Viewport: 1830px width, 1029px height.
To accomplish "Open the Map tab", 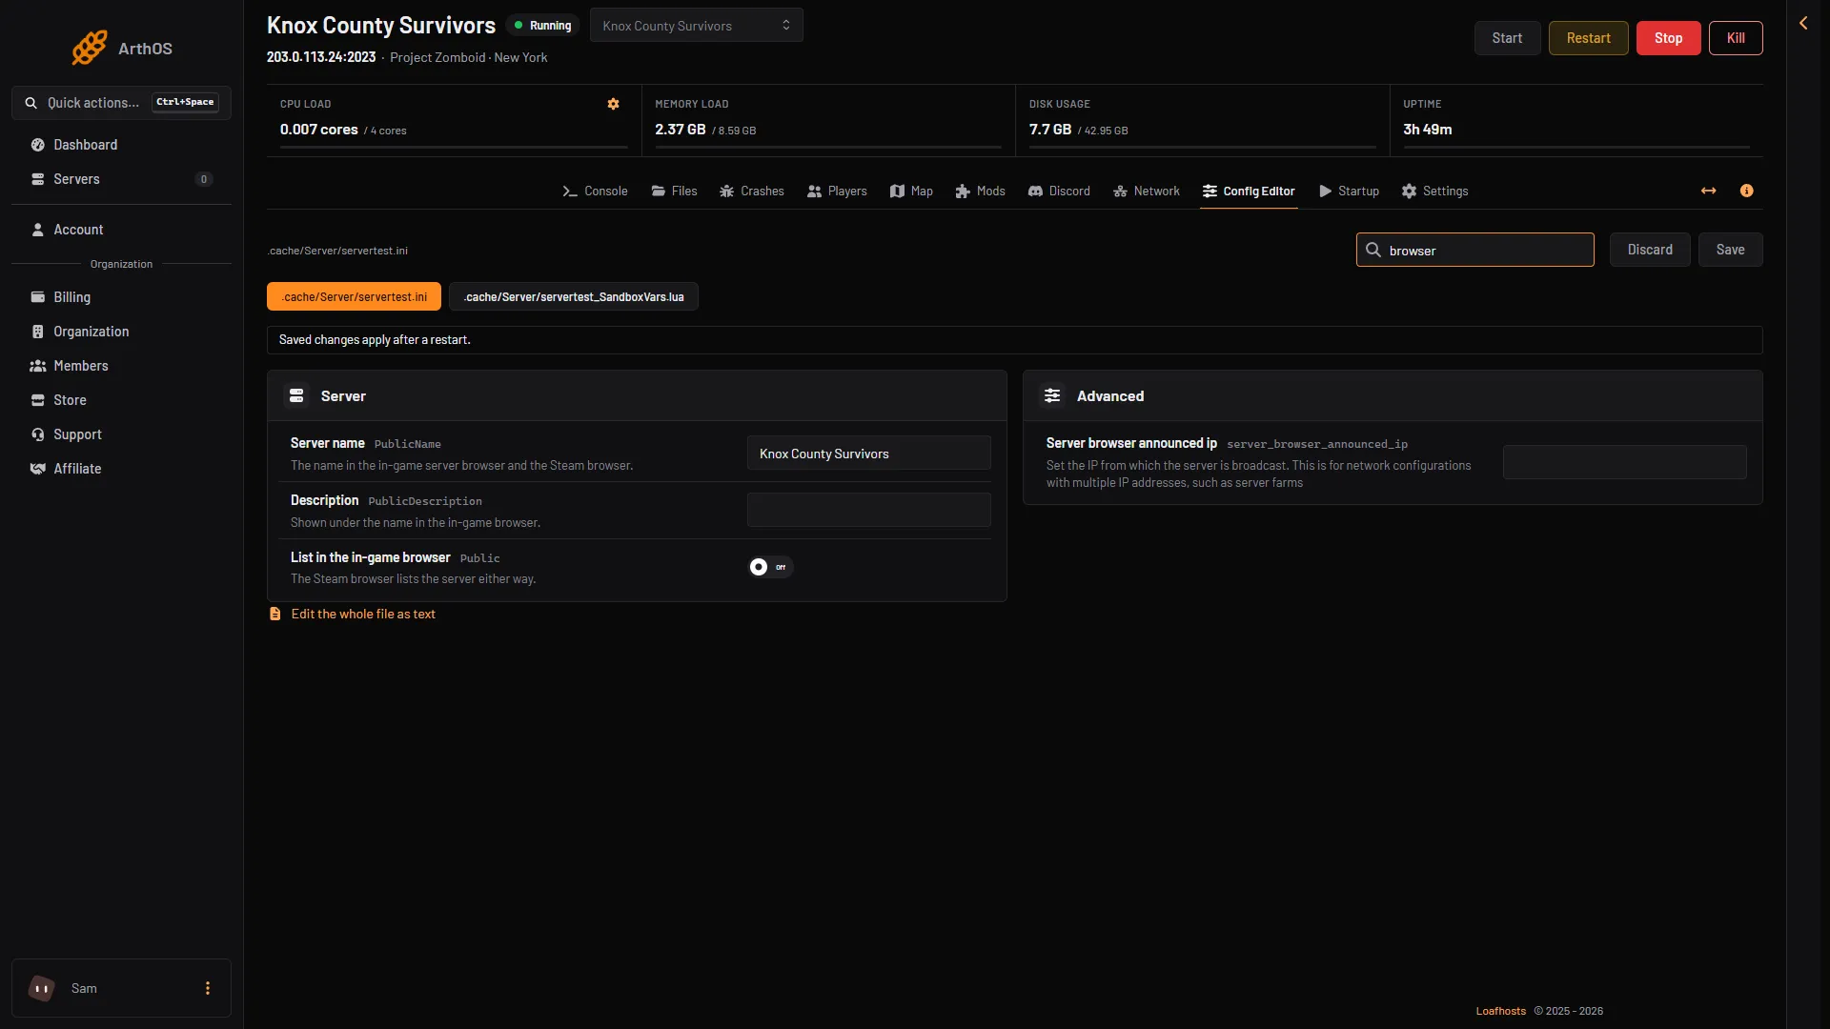I will click(911, 192).
